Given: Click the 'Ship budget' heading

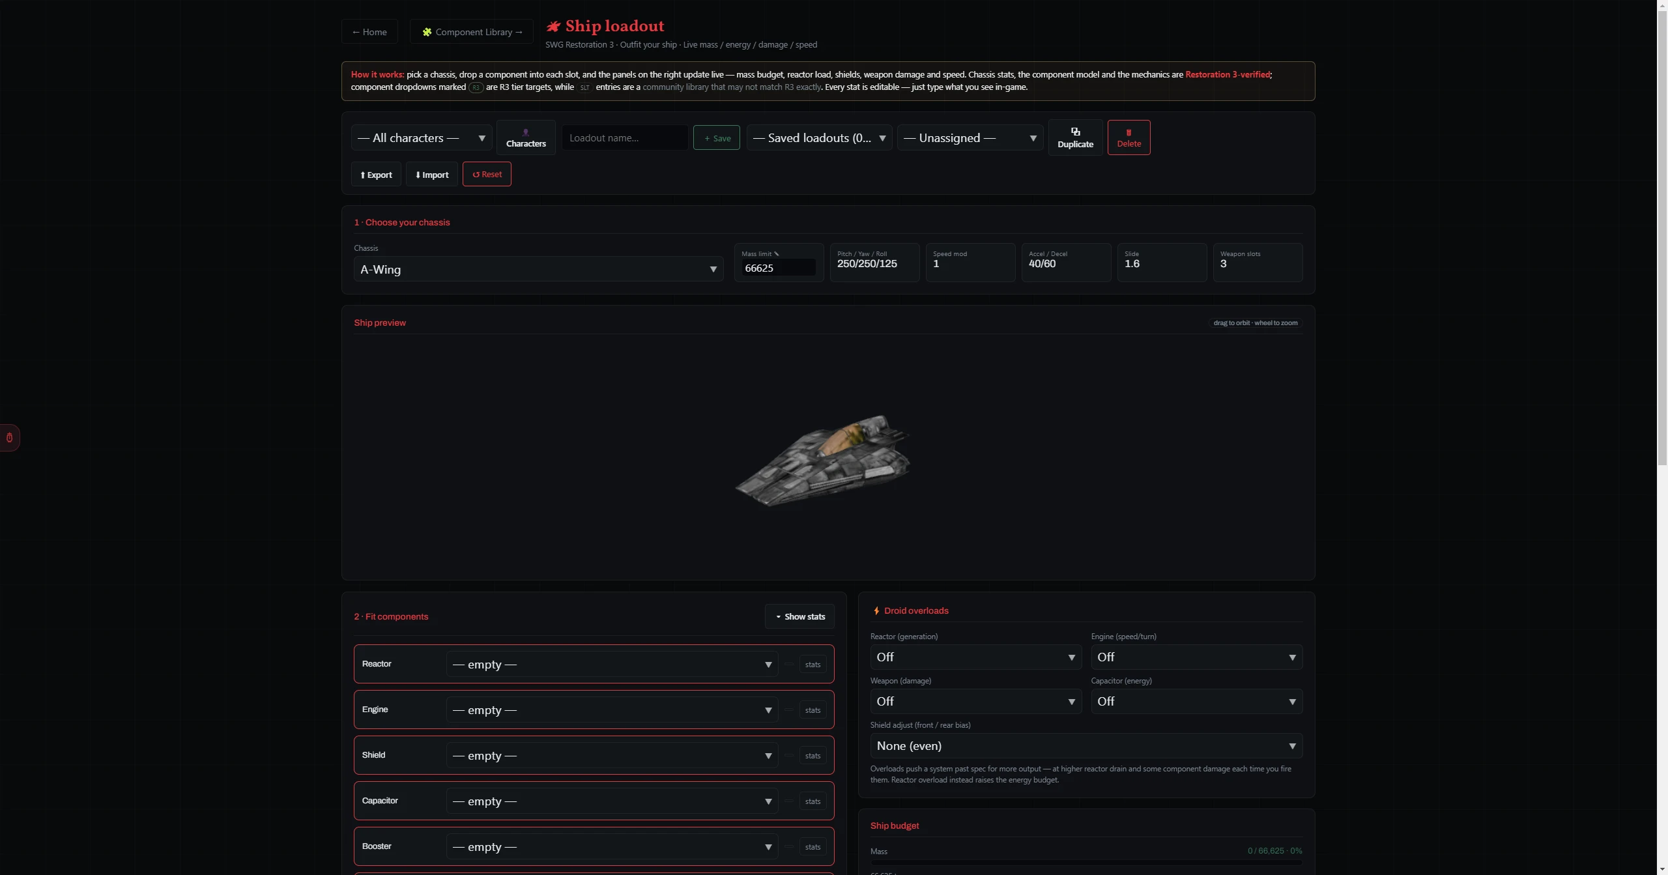Looking at the screenshot, I should click(x=895, y=825).
